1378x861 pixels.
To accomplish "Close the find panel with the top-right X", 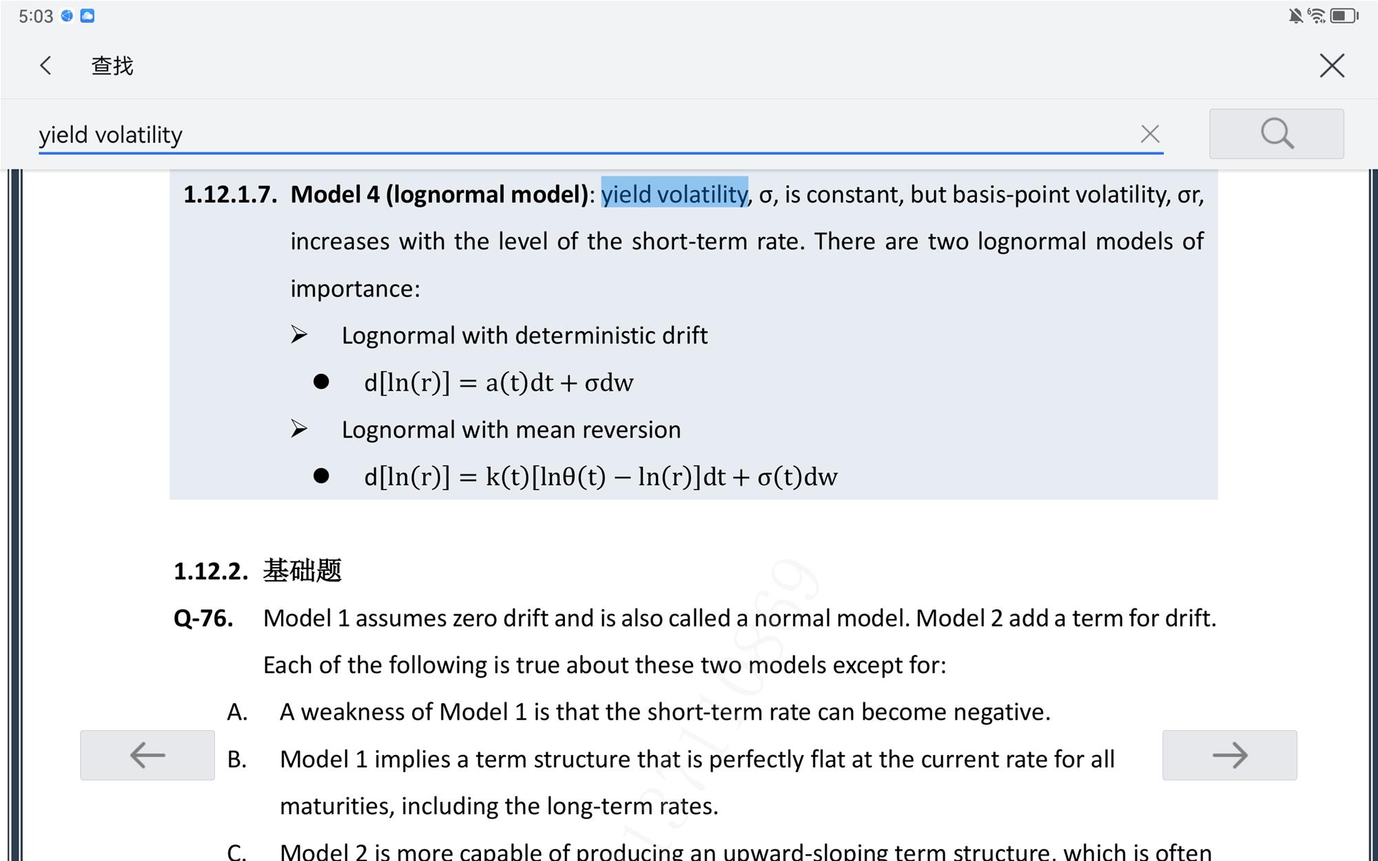I will point(1331,65).
